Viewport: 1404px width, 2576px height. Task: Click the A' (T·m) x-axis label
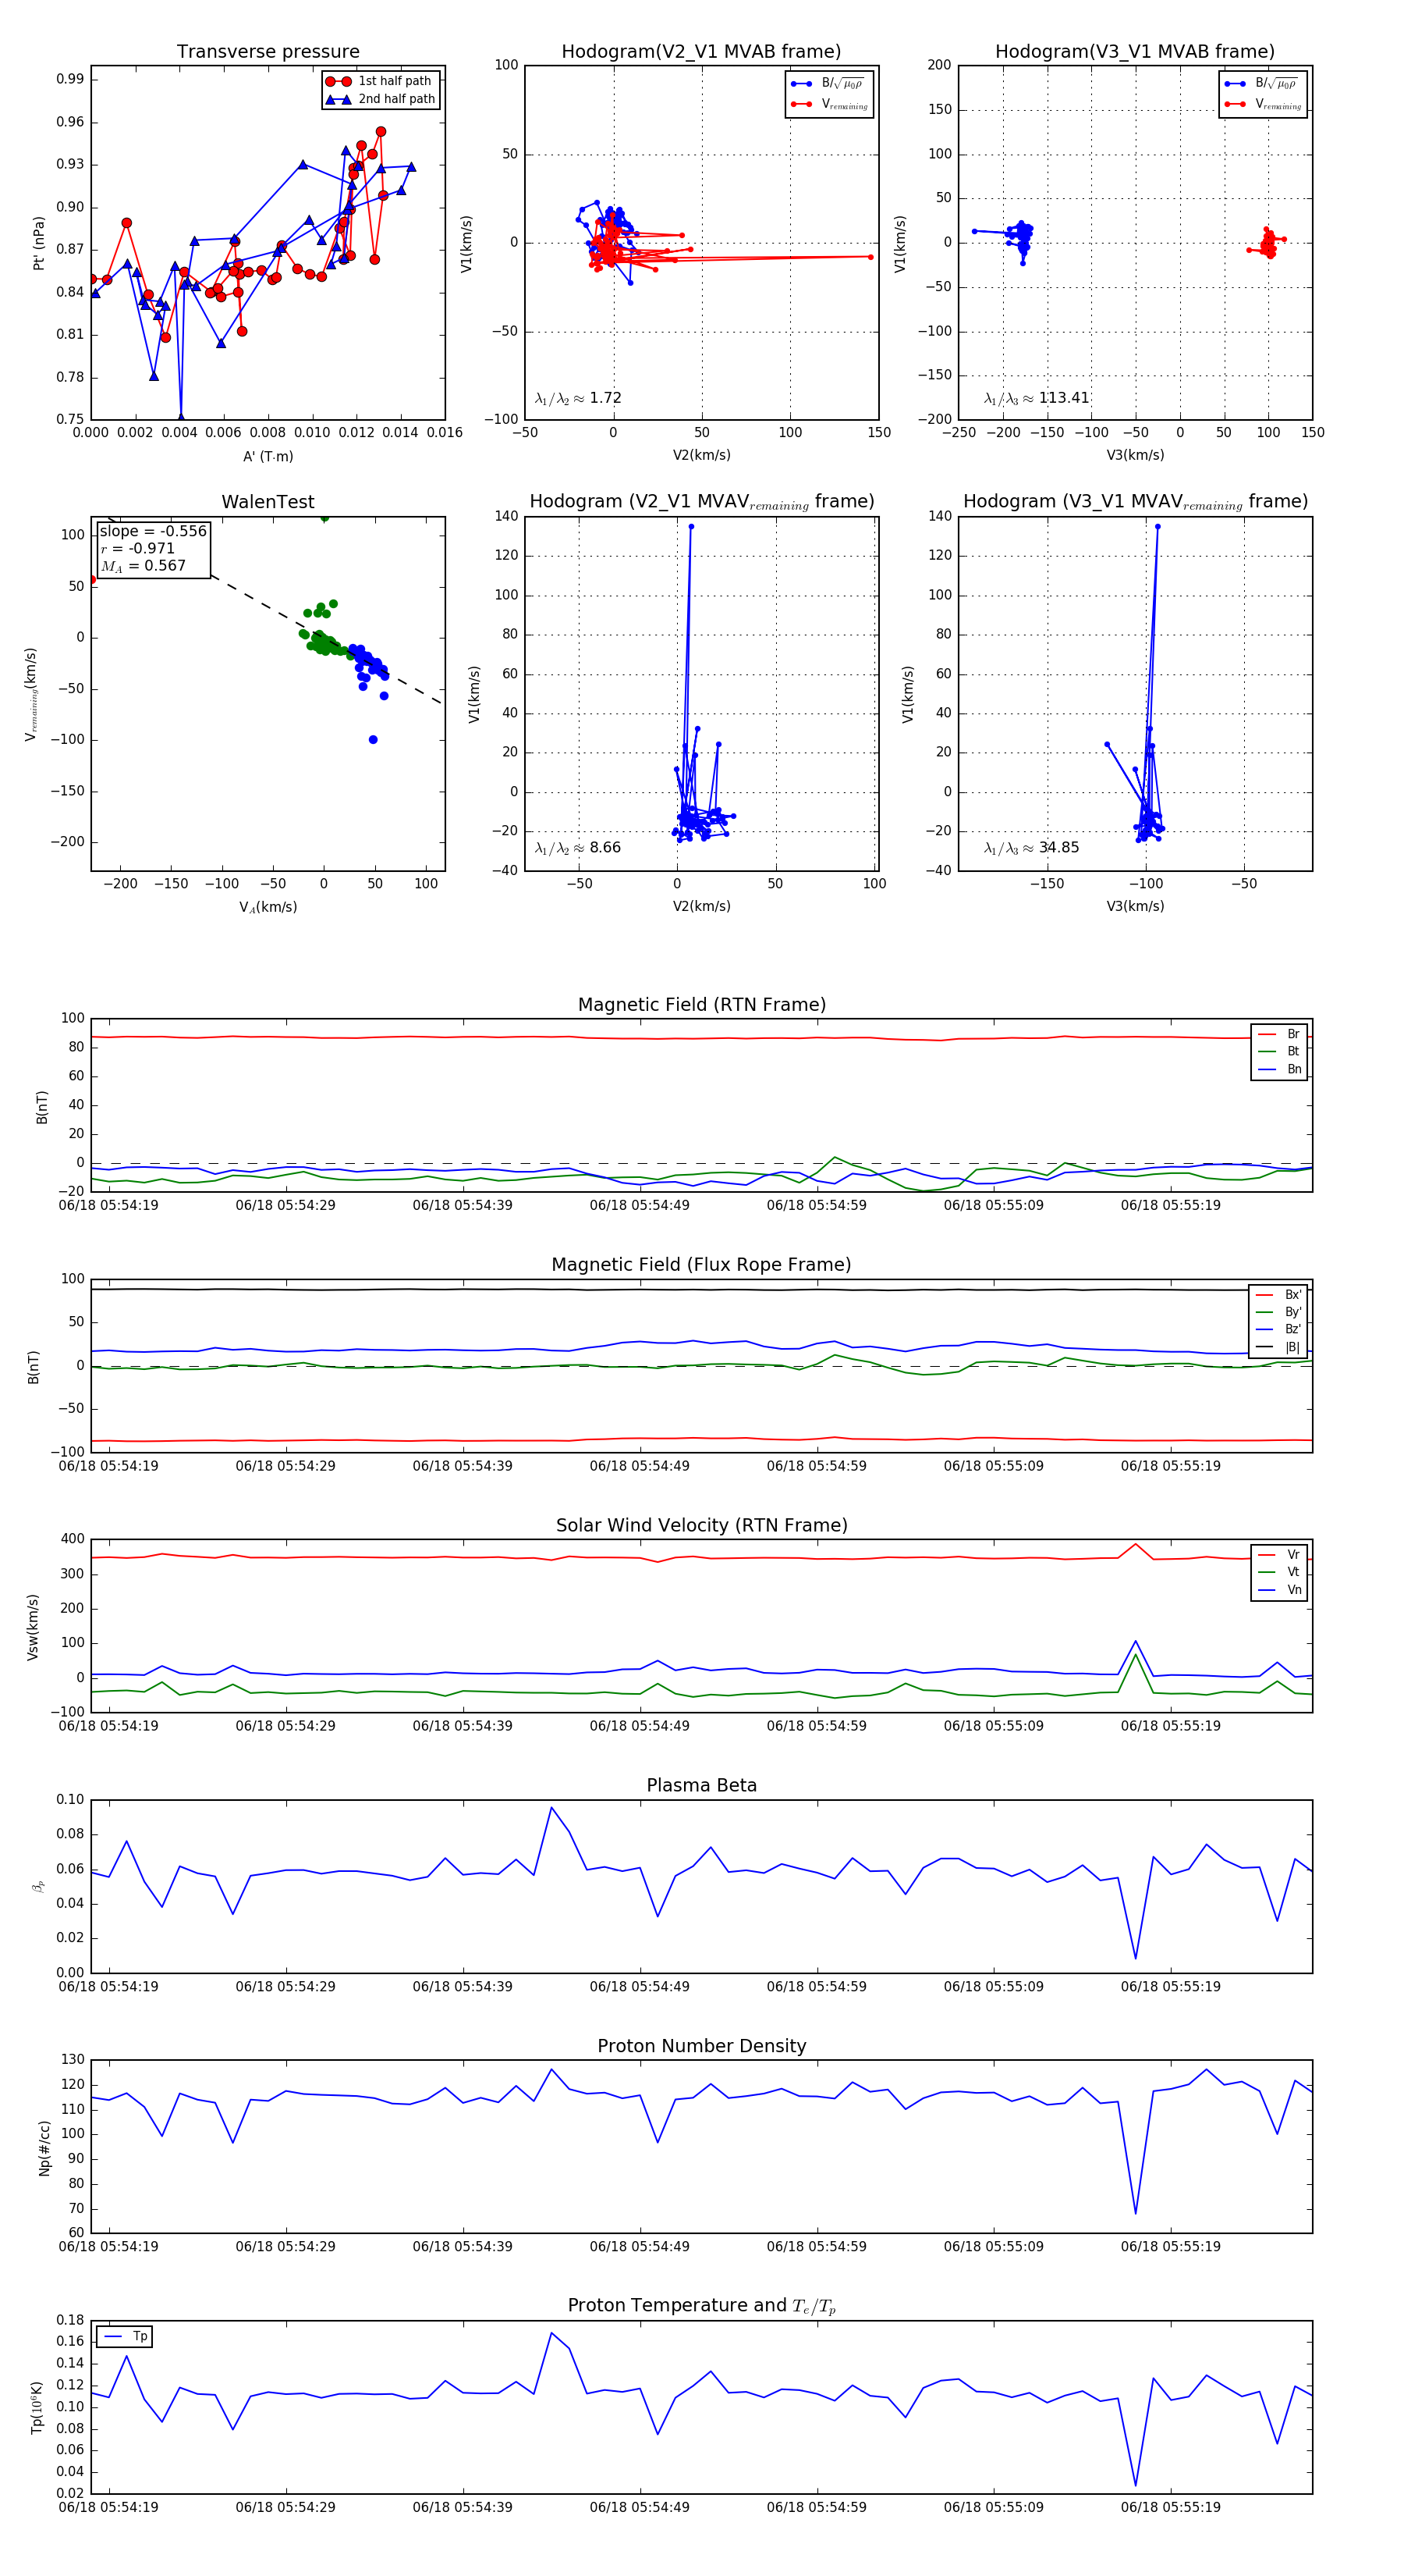click(x=268, y=456)
